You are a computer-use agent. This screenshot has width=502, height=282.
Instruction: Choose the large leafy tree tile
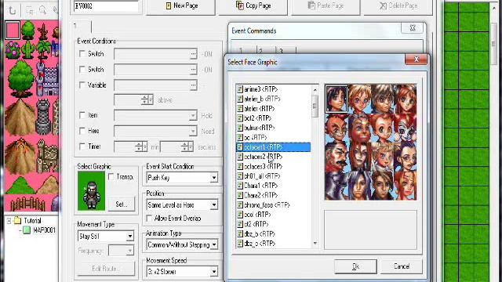pyautogui.click(x=21, y=78)
